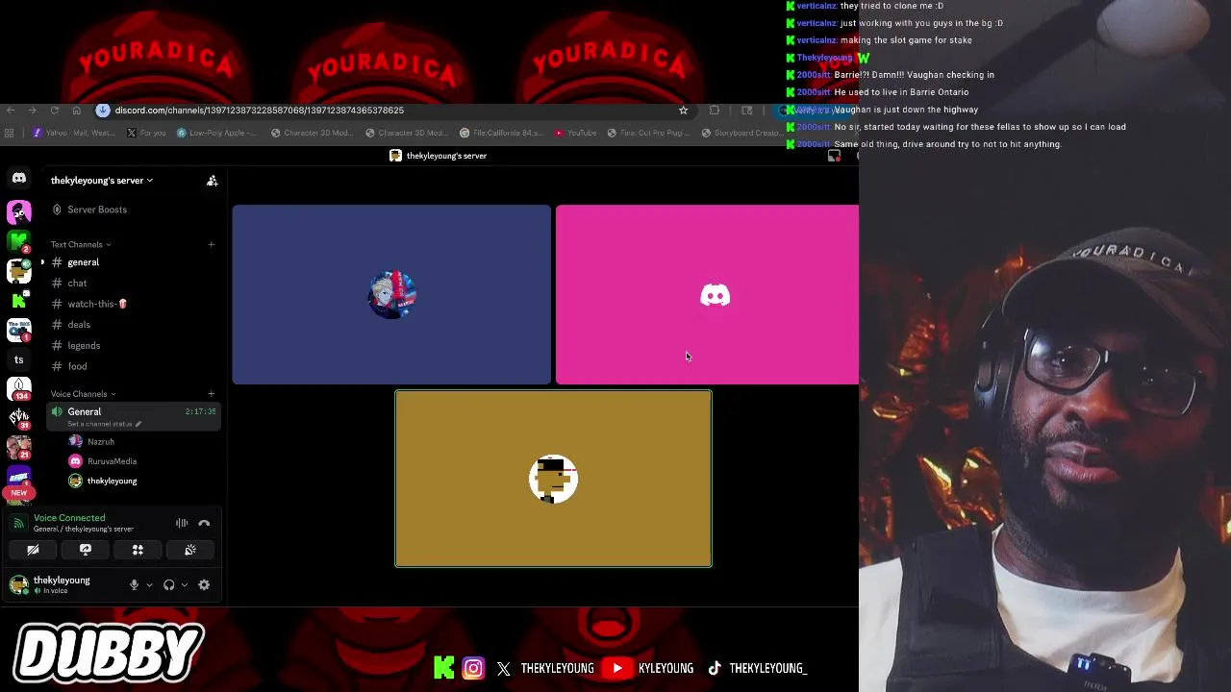The height and width of the screenshot is (692, 1231).
Task: Open microphone input options arrow
Action: (149, 584)
